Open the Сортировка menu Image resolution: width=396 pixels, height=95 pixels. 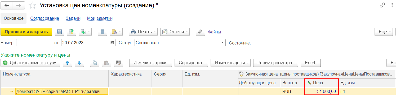coord(191,63)
